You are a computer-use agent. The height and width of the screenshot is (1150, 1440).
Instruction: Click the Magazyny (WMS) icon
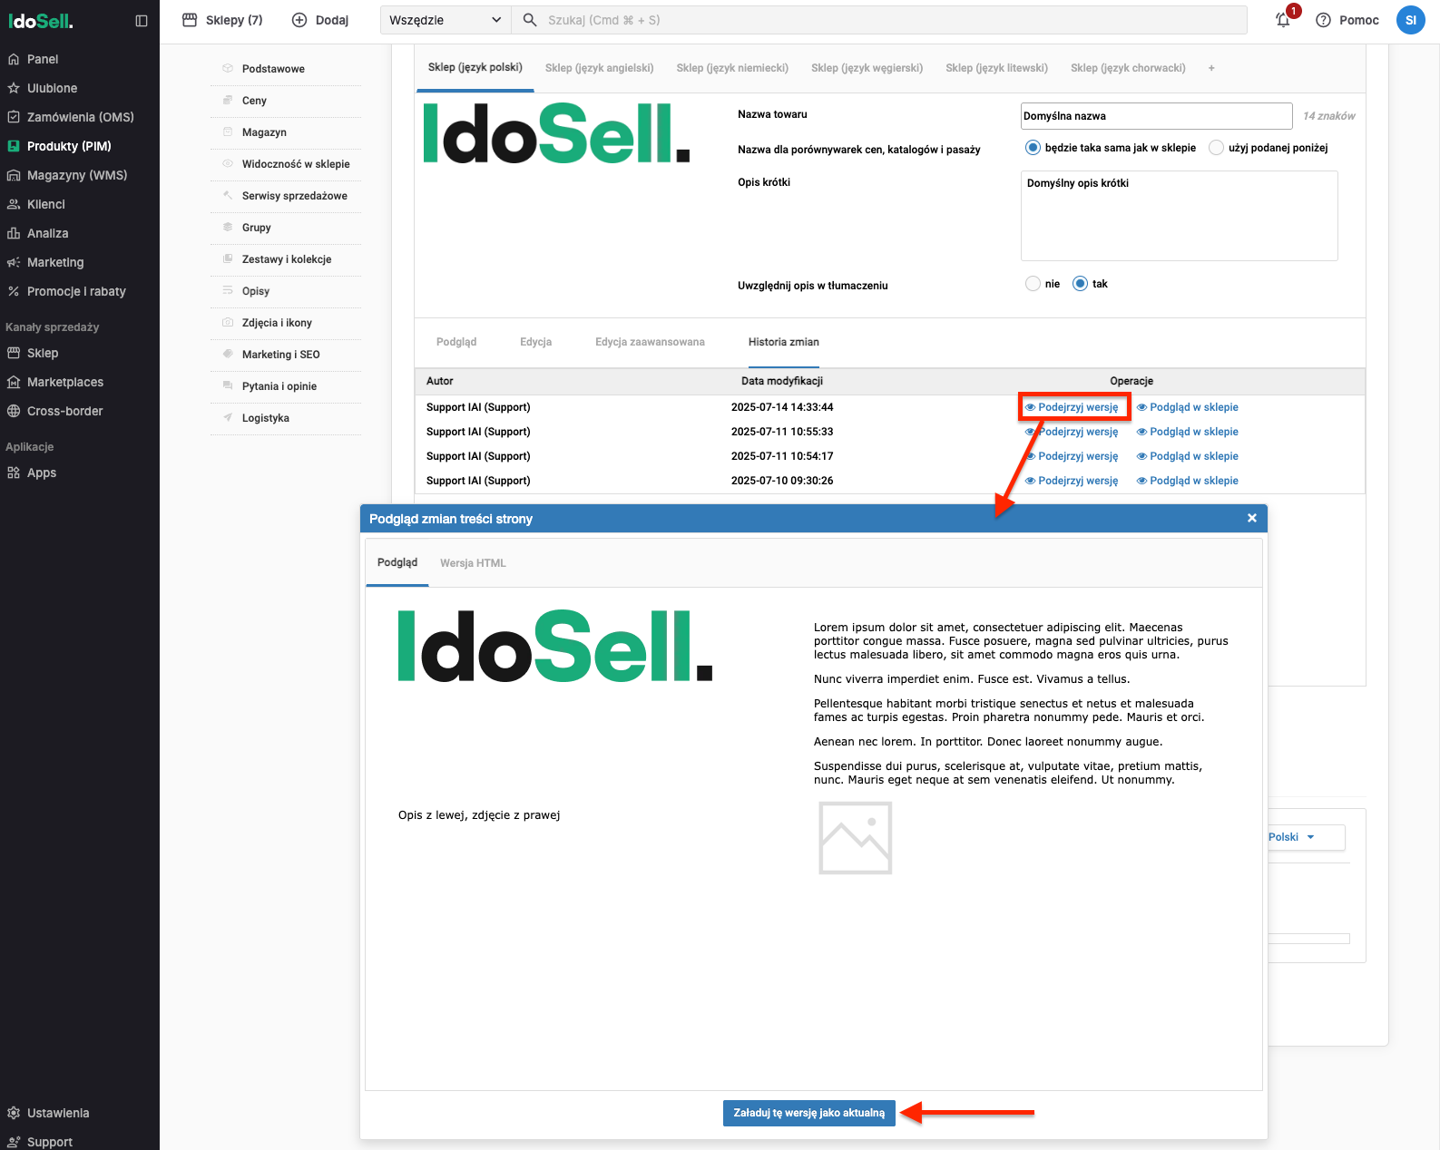tap(14, 175)
